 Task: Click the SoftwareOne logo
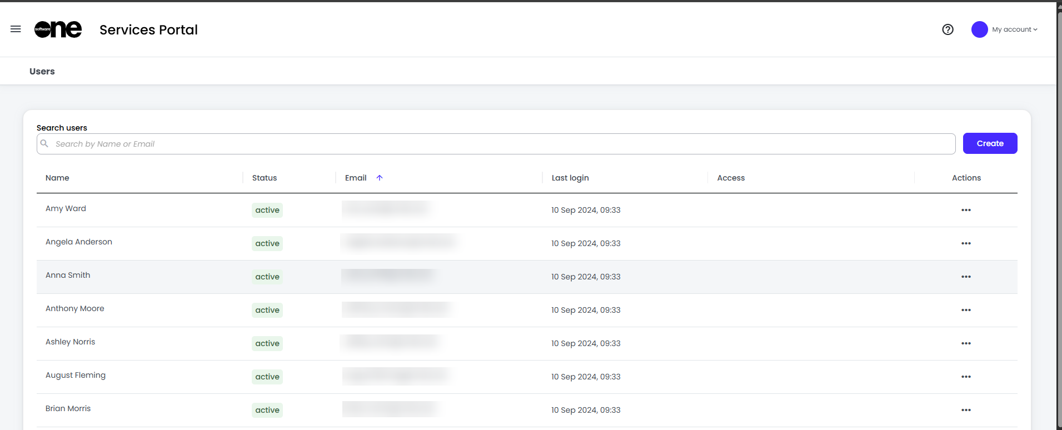pos(58,29)
